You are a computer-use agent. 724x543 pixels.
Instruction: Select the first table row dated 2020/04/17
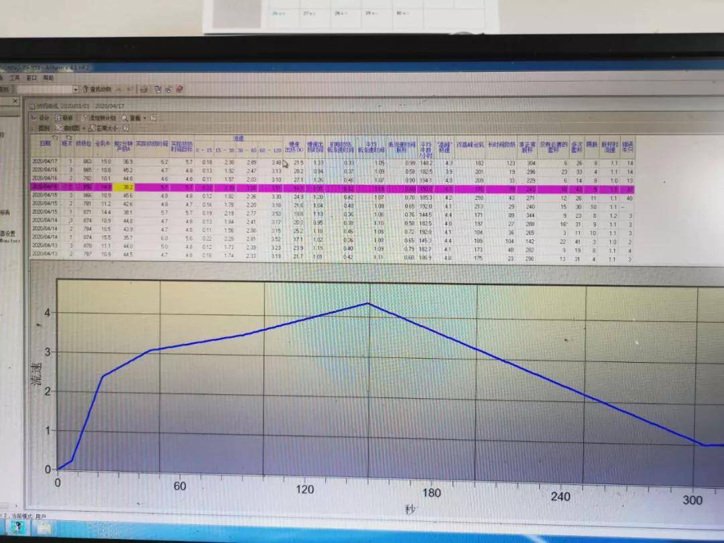333,162
